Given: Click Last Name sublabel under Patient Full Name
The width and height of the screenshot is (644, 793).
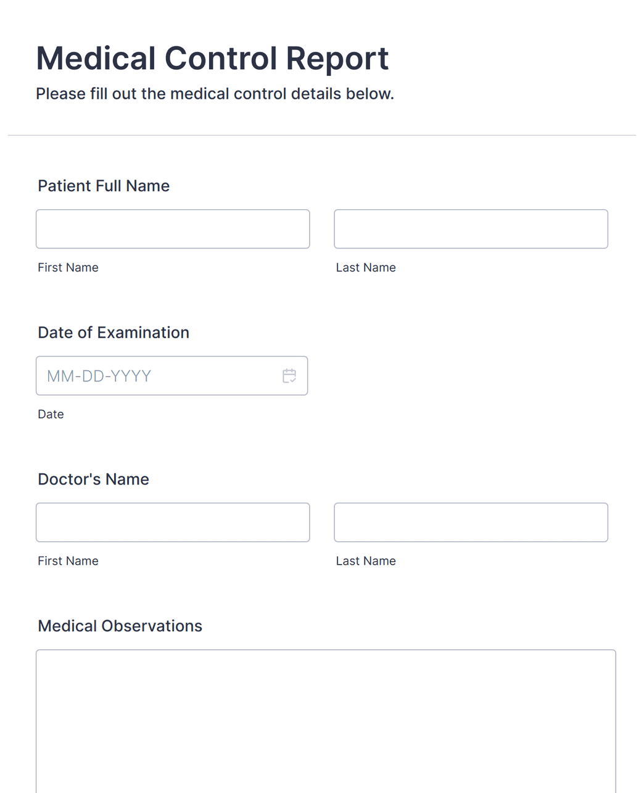Looking at the screenshot, I should [x=366, y=268].
